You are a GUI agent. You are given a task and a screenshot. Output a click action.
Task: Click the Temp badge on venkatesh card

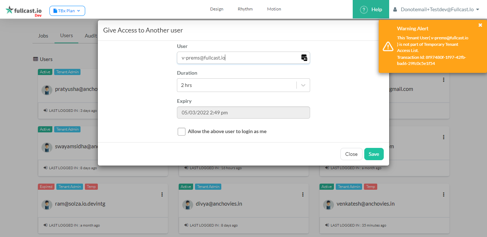click(370, 187)
